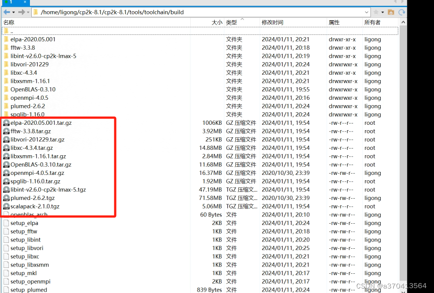
Task: Open the fftw-3.3.8 folder
Action: coord(24,47)
